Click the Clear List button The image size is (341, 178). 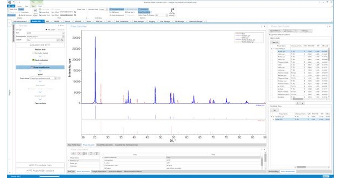coord(275,42)
